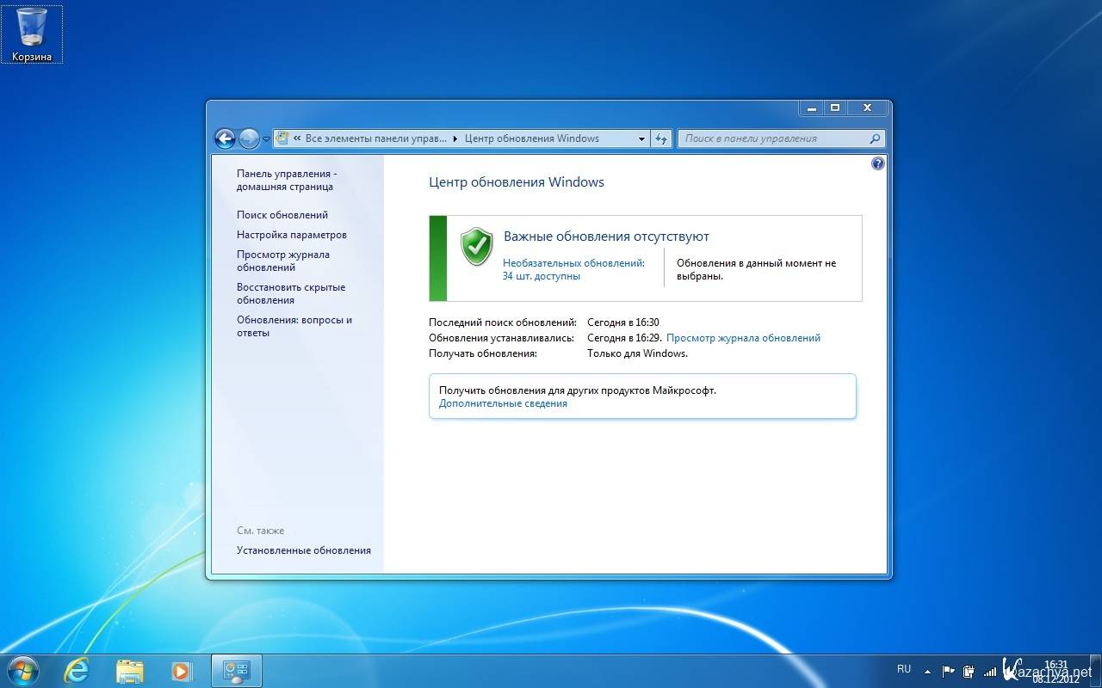Image resolution: width=1102 pixels, height=688 pixels.
Task: Click the back navigation arrow button
Action: pyautogui.click(x=225, y=138)
